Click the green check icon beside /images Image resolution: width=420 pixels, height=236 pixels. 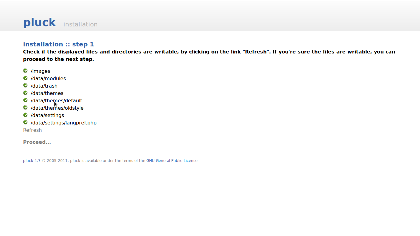click(26, 71)
